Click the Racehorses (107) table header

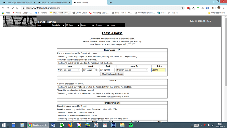pyautogui.click(x=112, y=50)
